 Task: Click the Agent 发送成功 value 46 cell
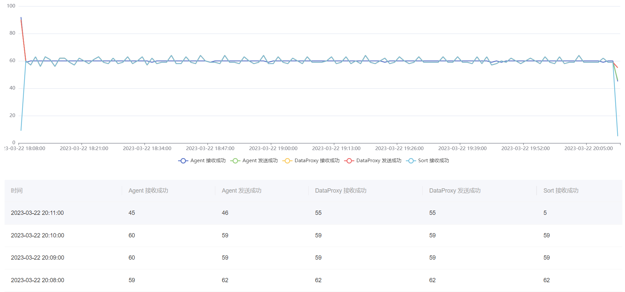[x=225, y=213]
